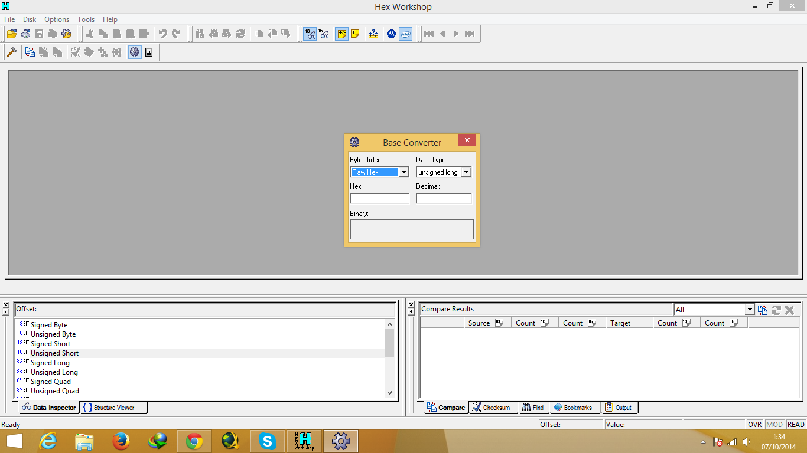Open the Options menu
This screenshot has width=807, height=453.
tap(57, 19)
